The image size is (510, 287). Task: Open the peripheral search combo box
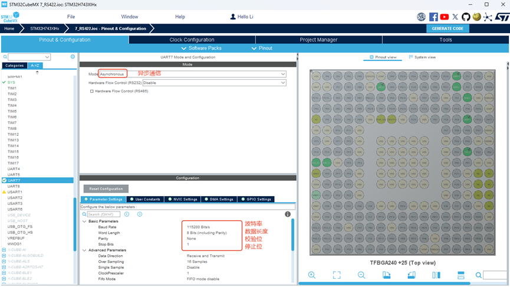click(29, 57)
